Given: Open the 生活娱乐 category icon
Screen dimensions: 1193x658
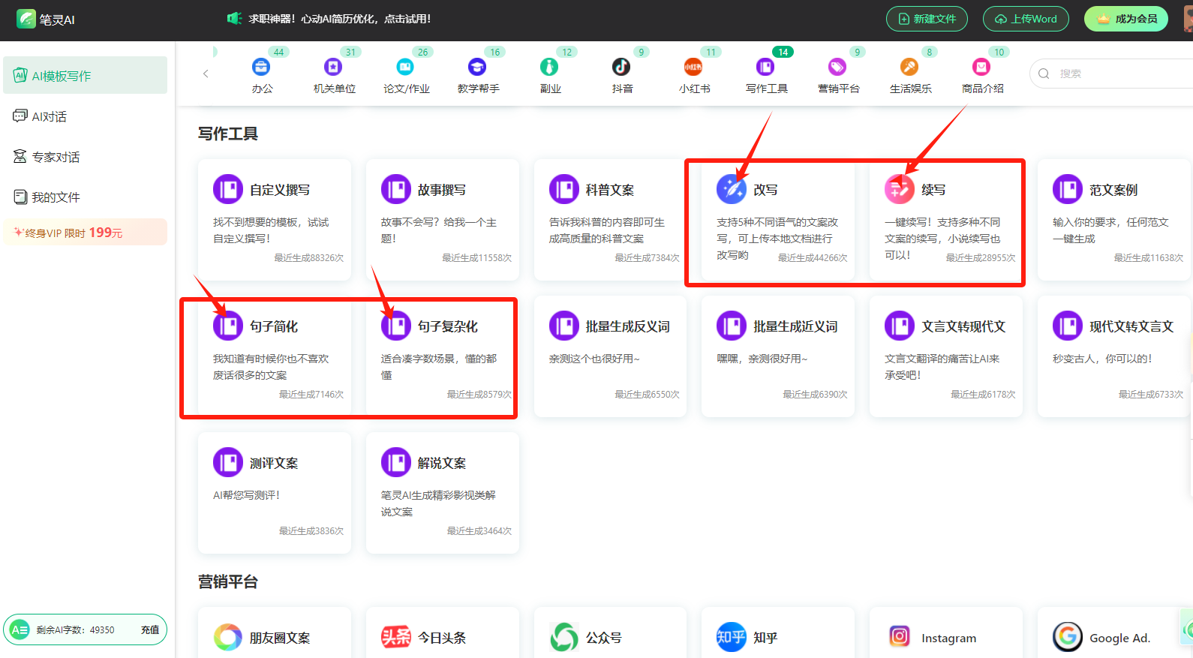Looking at the screenshot, I should (x=909, y=67).
